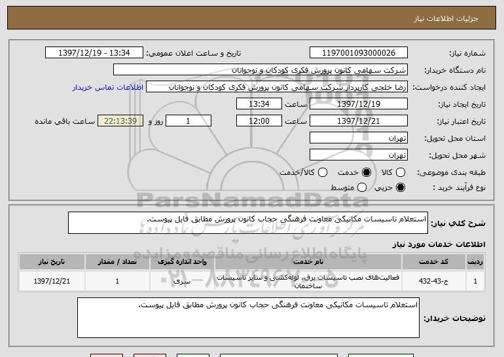Click the delivery city field تهران
This screenshot has width=504, height=357.
[359, 155]
